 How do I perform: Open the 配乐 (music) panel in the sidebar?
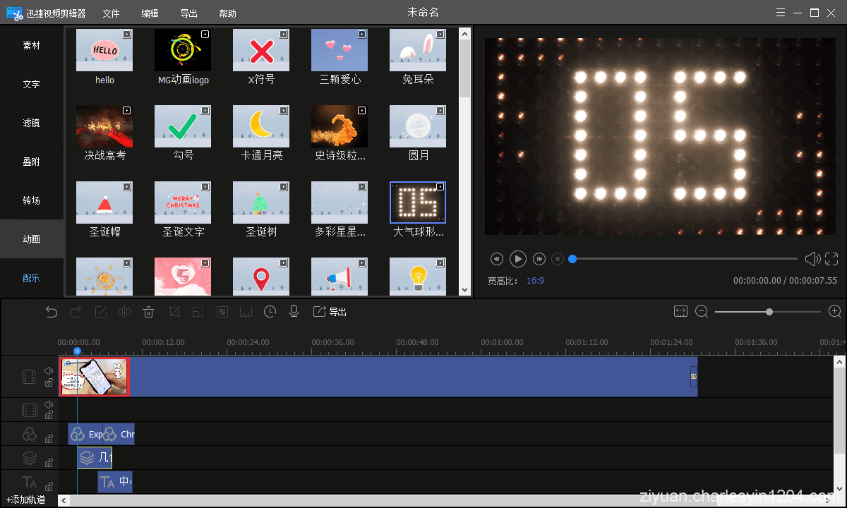click(x=31, y=277)
